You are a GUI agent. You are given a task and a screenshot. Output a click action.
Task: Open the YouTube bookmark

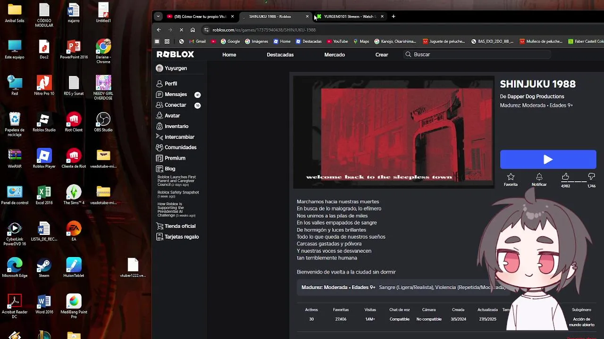click(337, 41)
